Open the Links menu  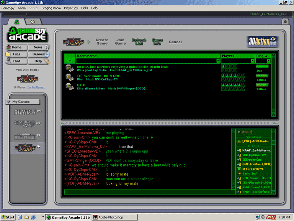pos(84,8)
